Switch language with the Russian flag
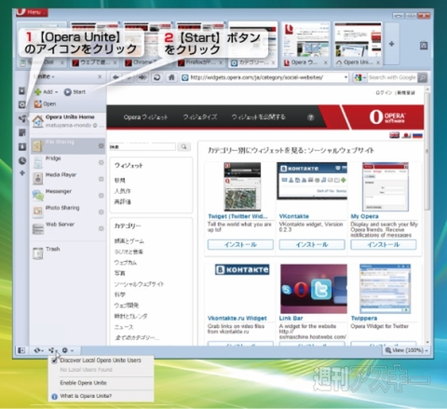The width and height of the screenshot is (447, 409). 417,135
